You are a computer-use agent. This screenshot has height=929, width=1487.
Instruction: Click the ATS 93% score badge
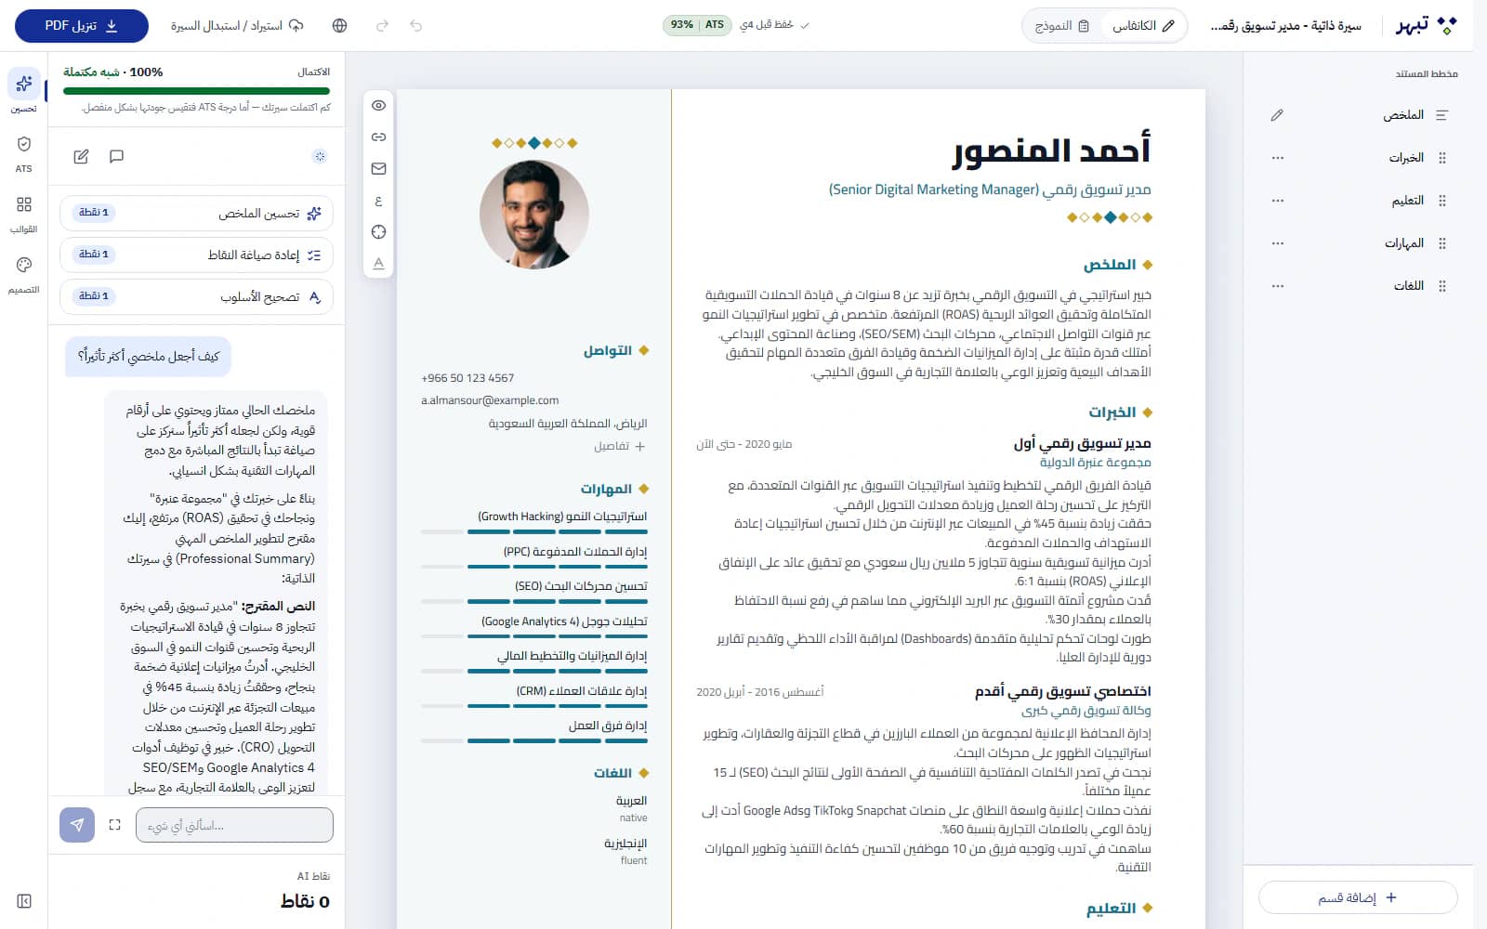(x=697, y=25)
